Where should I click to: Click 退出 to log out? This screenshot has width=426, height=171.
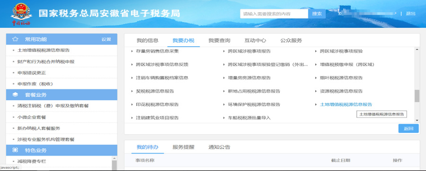click(410, 14)
